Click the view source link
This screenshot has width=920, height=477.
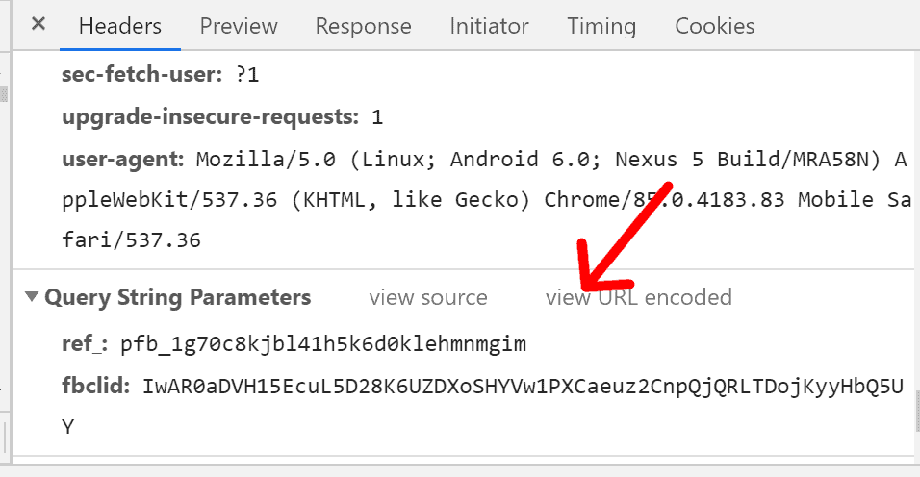428,298
